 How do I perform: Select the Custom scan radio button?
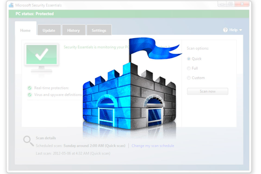coord(189,78)
